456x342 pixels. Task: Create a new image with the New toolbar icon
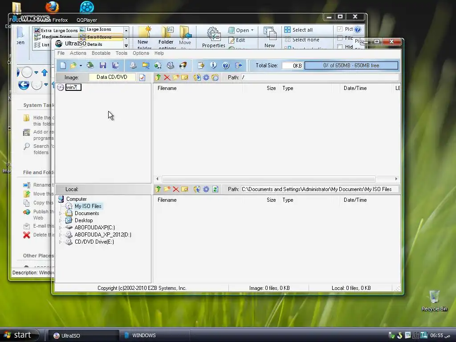tap(63, 65)
